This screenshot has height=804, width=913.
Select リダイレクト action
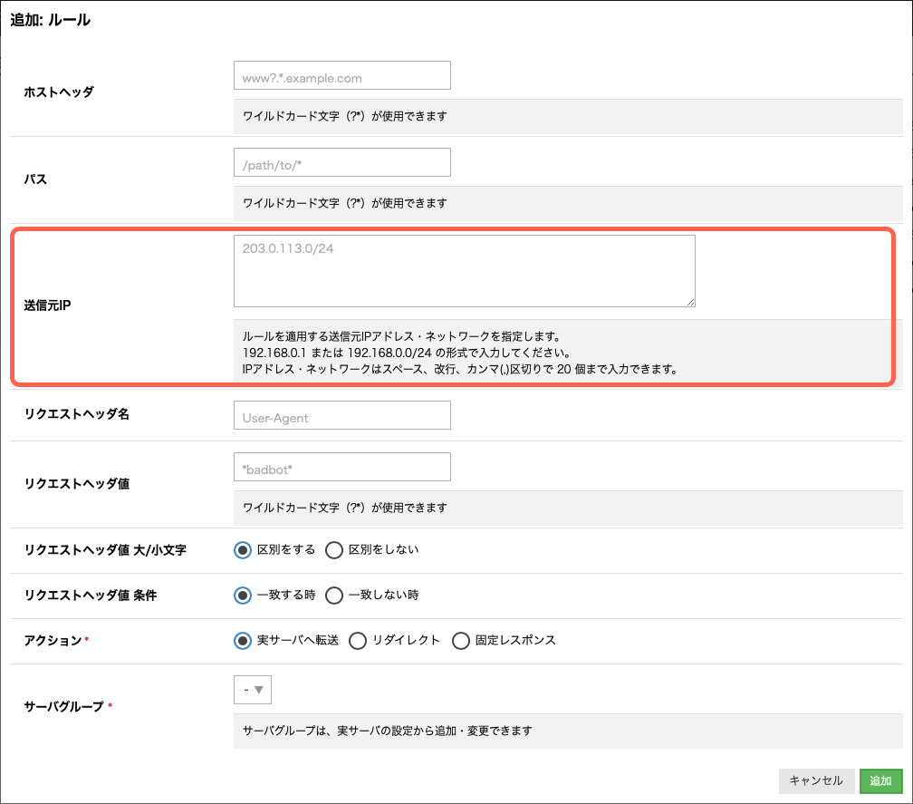(358, 641)
